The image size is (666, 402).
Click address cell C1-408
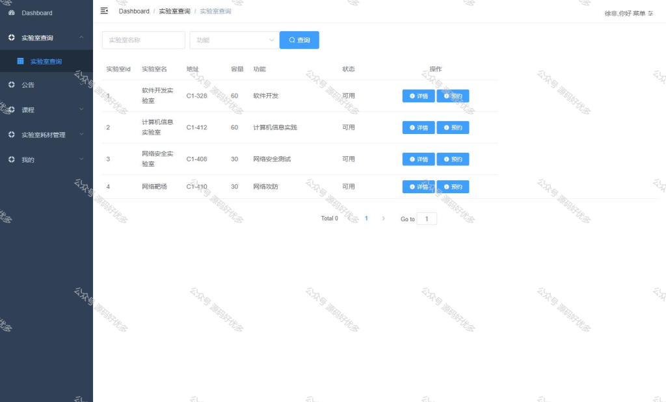(196, 159)
